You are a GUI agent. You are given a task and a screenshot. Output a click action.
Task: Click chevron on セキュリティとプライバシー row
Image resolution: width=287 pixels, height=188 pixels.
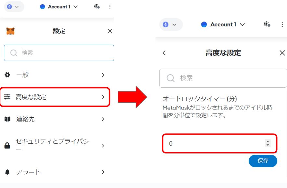pyautogui.click(x=103, y=145)
